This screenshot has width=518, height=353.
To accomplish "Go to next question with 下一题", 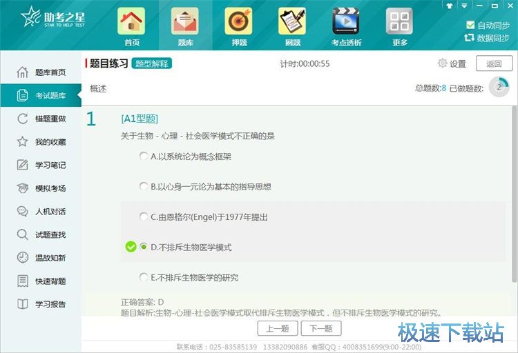I will (321, 328).
